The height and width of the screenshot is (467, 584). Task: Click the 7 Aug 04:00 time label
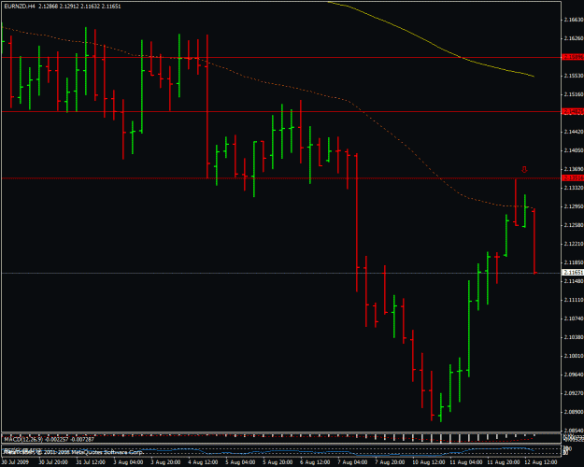coord(352,462)
